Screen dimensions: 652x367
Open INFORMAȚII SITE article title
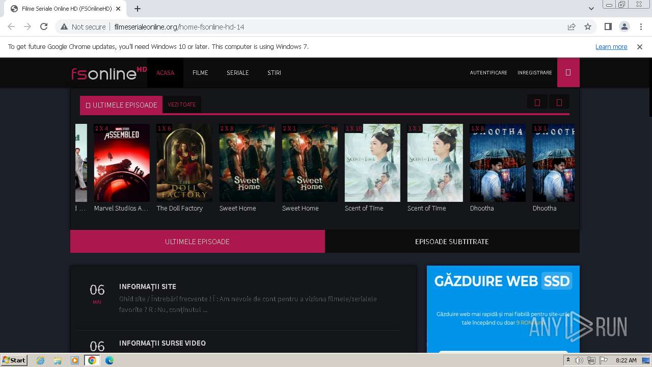(x=148, y=286)
